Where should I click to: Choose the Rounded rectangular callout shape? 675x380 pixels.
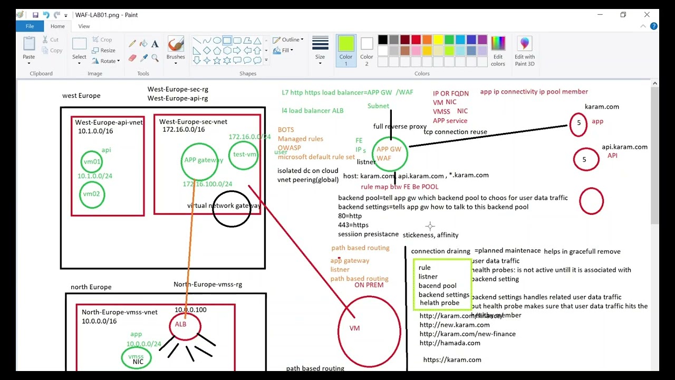pyautogui.click(x=237, y=60)
